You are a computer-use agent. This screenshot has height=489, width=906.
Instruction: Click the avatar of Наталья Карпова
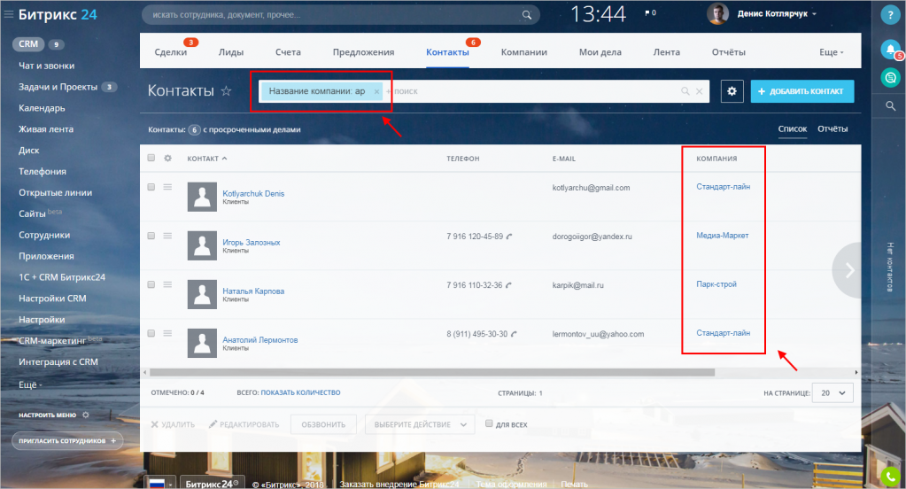click(x=202, y=293)
